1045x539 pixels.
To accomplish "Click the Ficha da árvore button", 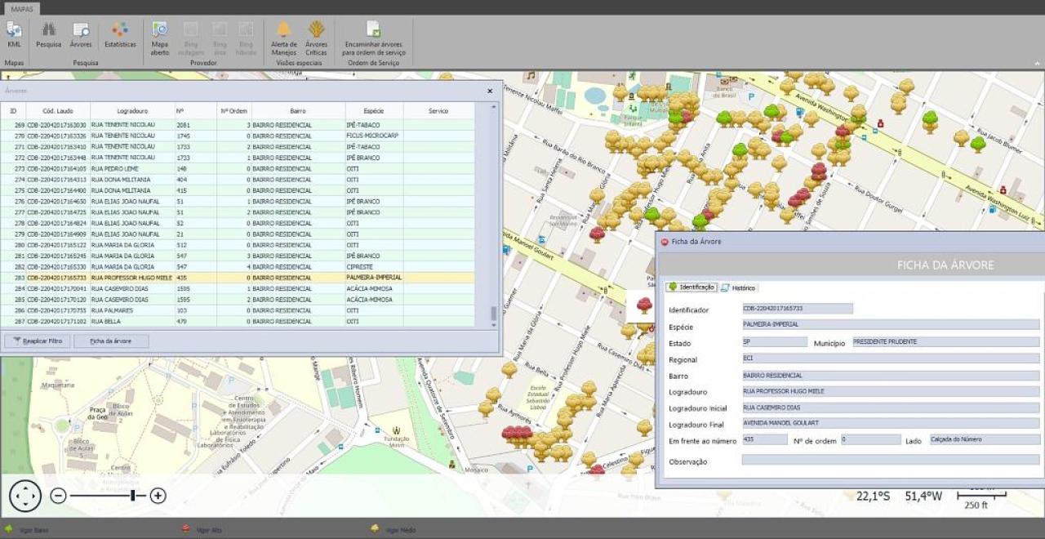I will point(111,341).
